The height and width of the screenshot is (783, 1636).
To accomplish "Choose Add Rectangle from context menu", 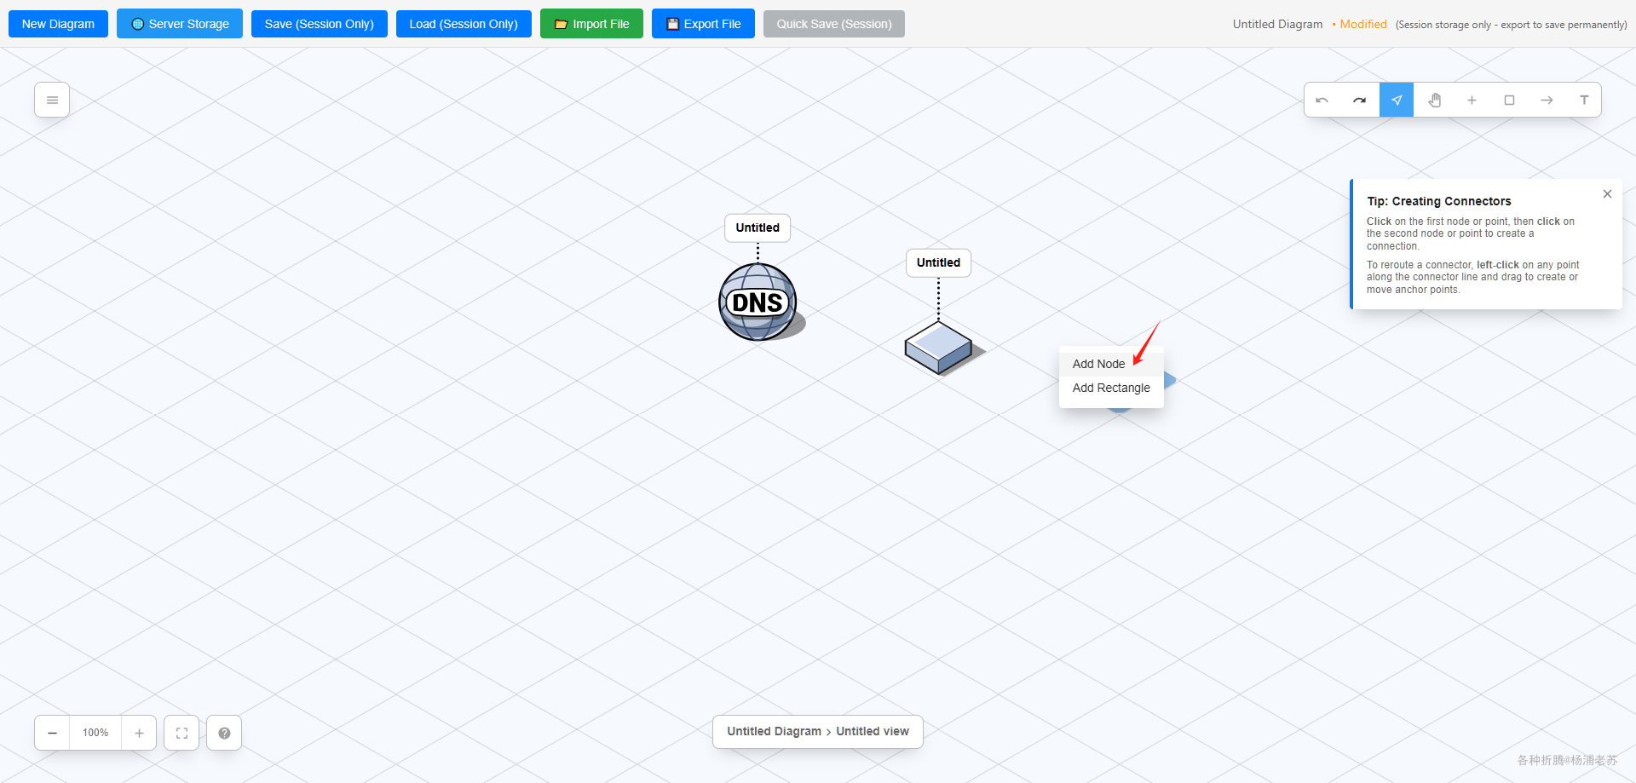I will coord(1111,388).
